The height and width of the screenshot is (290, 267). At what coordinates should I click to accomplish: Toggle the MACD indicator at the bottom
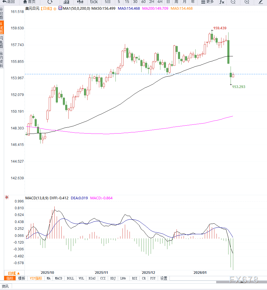point(58,278)
